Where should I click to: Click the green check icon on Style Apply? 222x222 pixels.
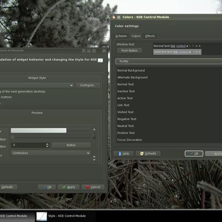point(64,187)
